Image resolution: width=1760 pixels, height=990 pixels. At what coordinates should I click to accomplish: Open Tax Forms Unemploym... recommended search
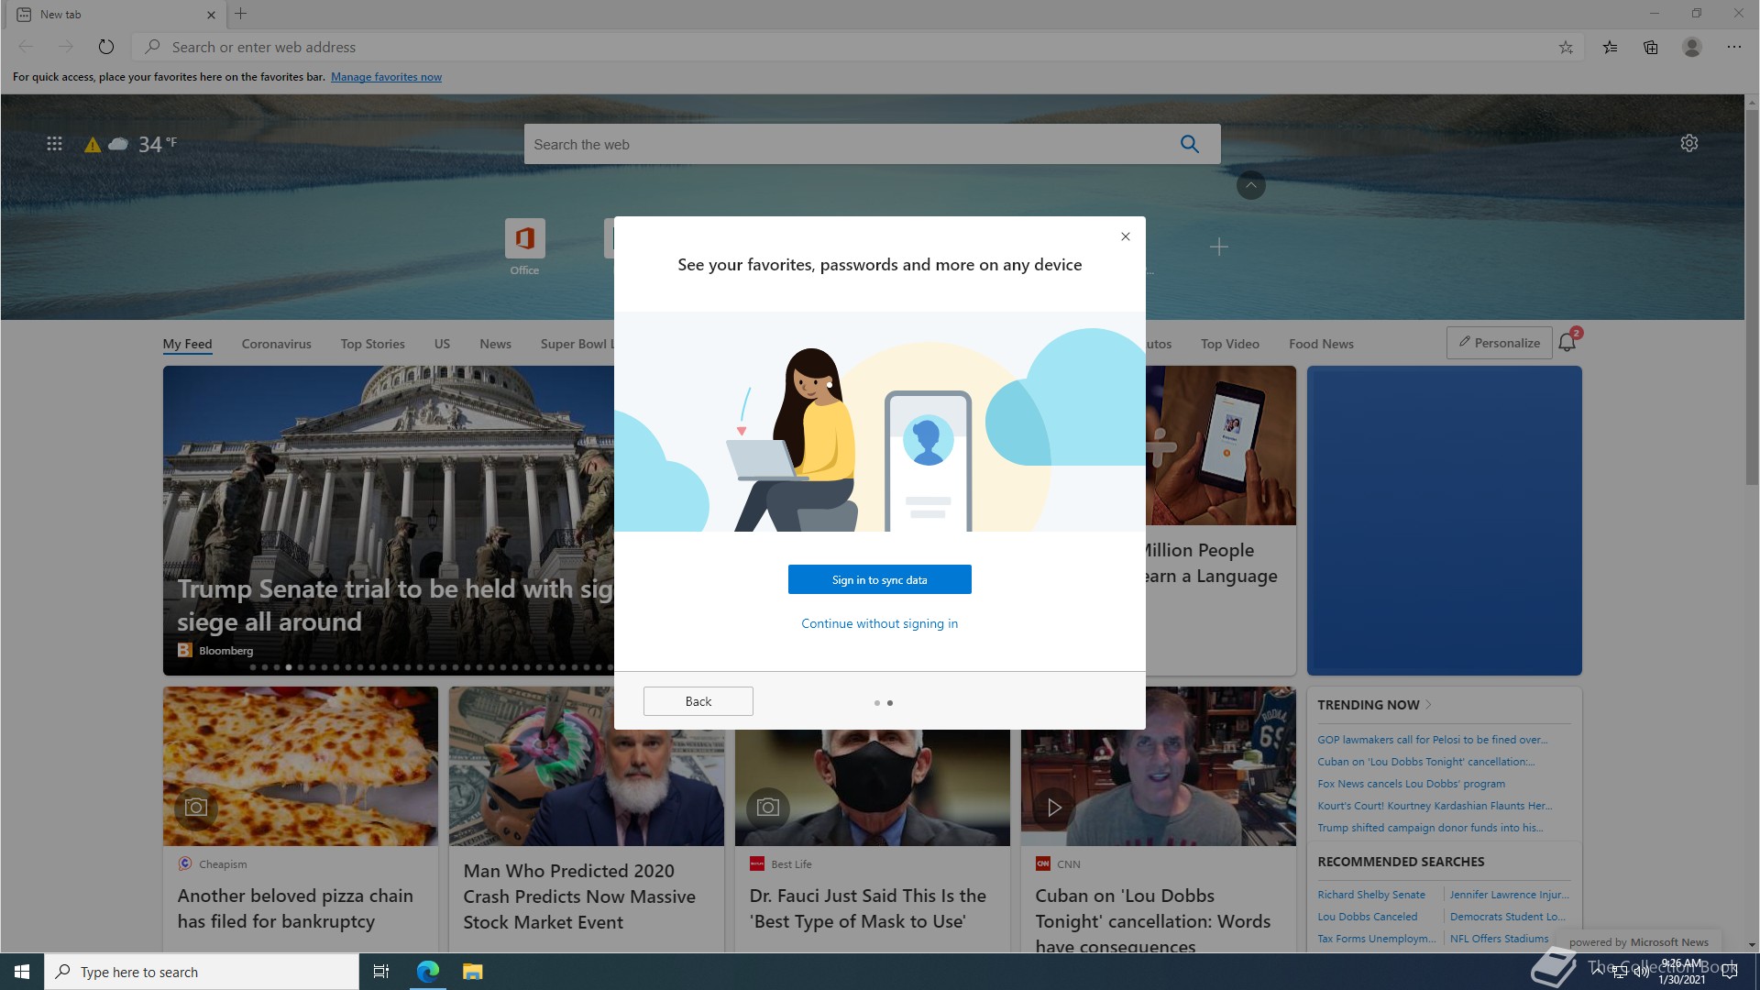click(1377, 939)
